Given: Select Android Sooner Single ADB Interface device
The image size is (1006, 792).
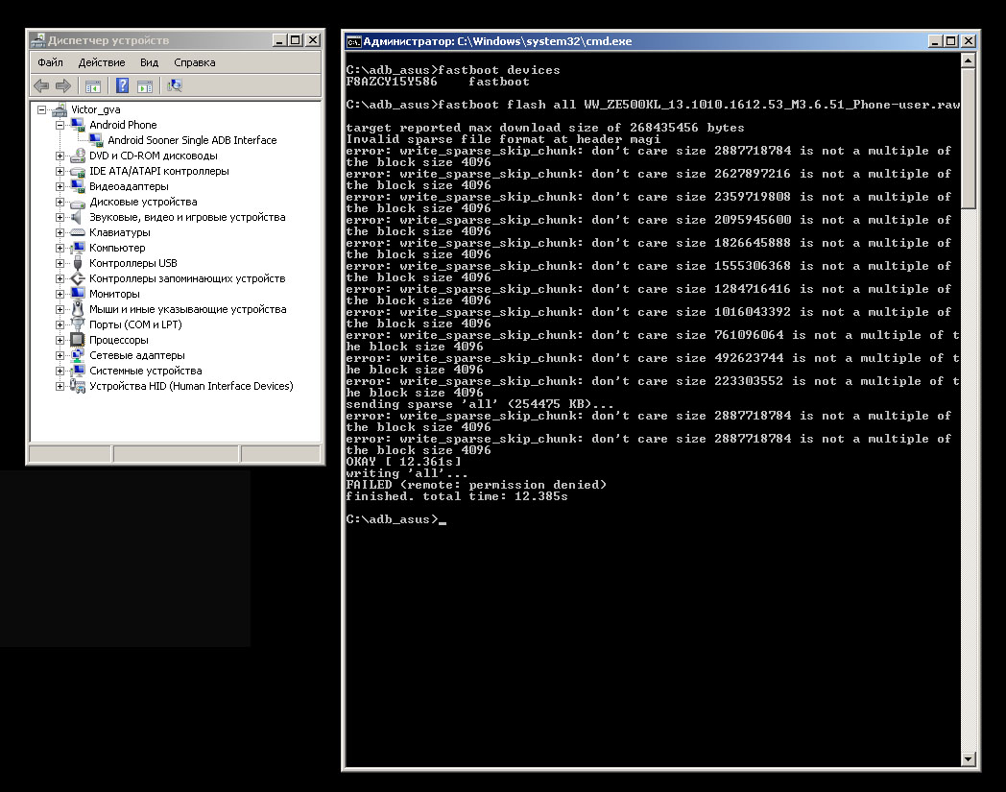Looking at the screenshot, I should (191, 140).
